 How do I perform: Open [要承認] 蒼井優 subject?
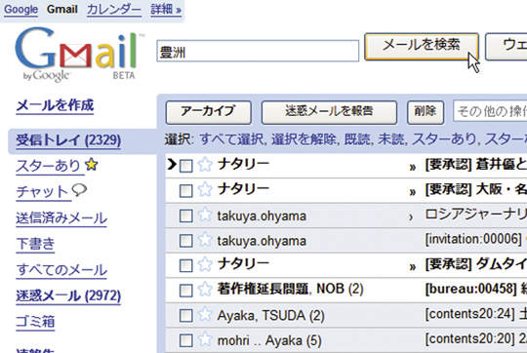point(476,165)
